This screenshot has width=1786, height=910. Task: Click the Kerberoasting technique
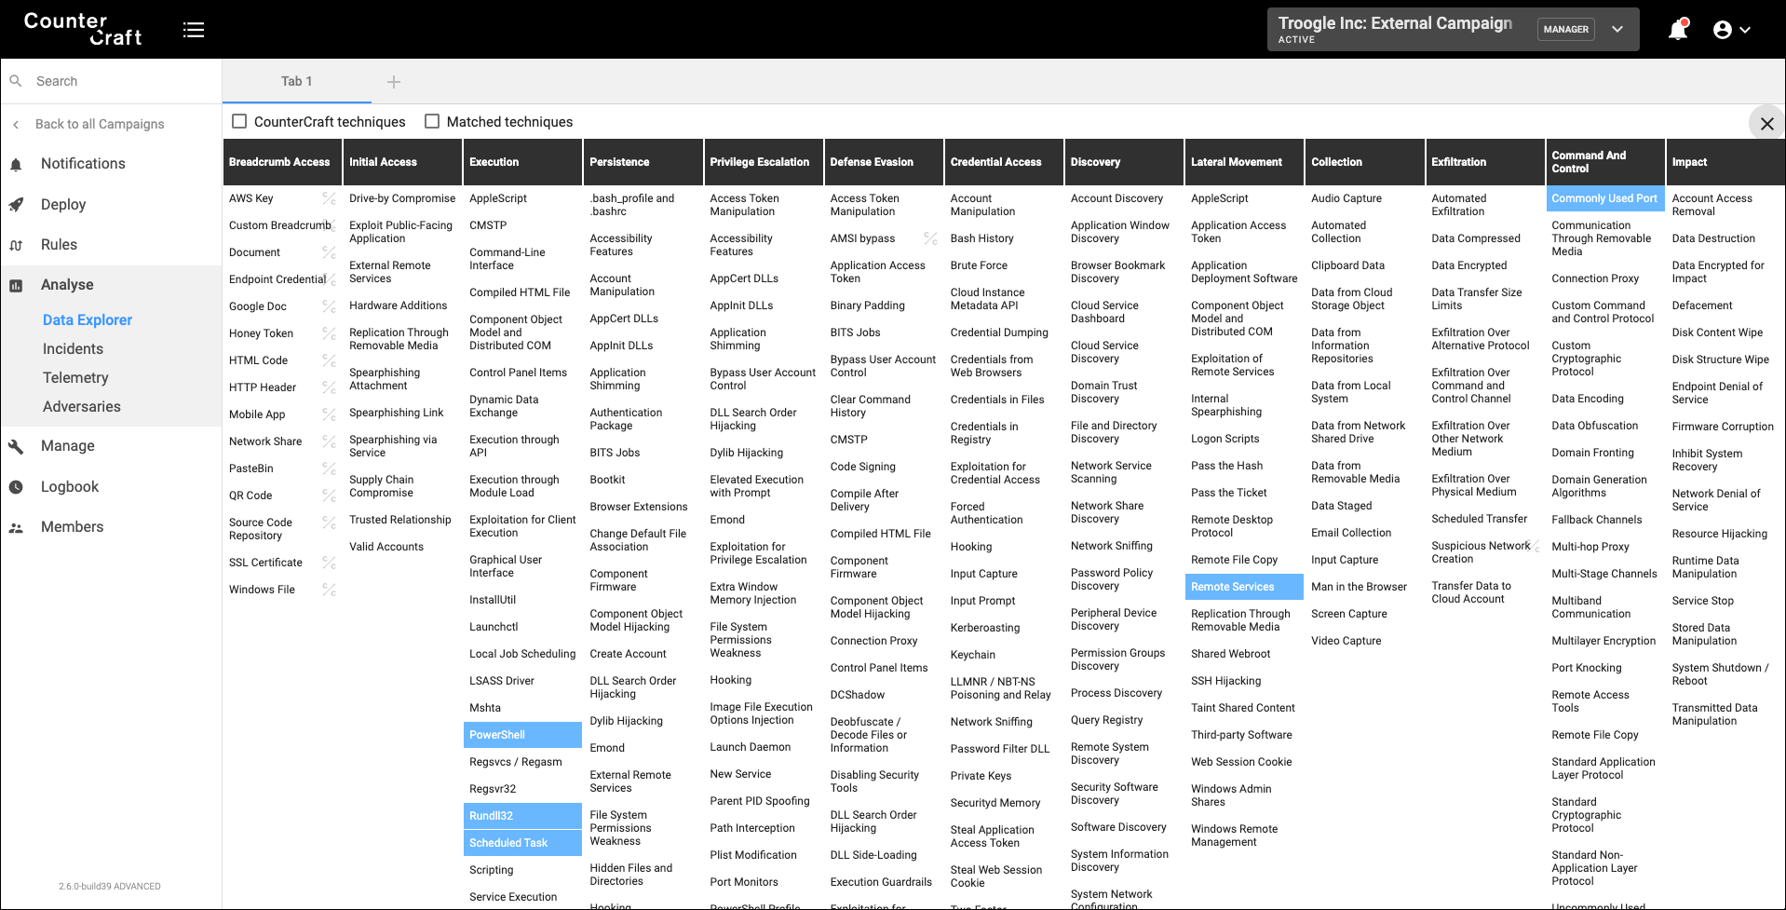[x=985, y=628]
